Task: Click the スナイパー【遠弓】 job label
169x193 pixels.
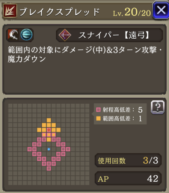Action: pyautogui.click(x=114, y=35)
